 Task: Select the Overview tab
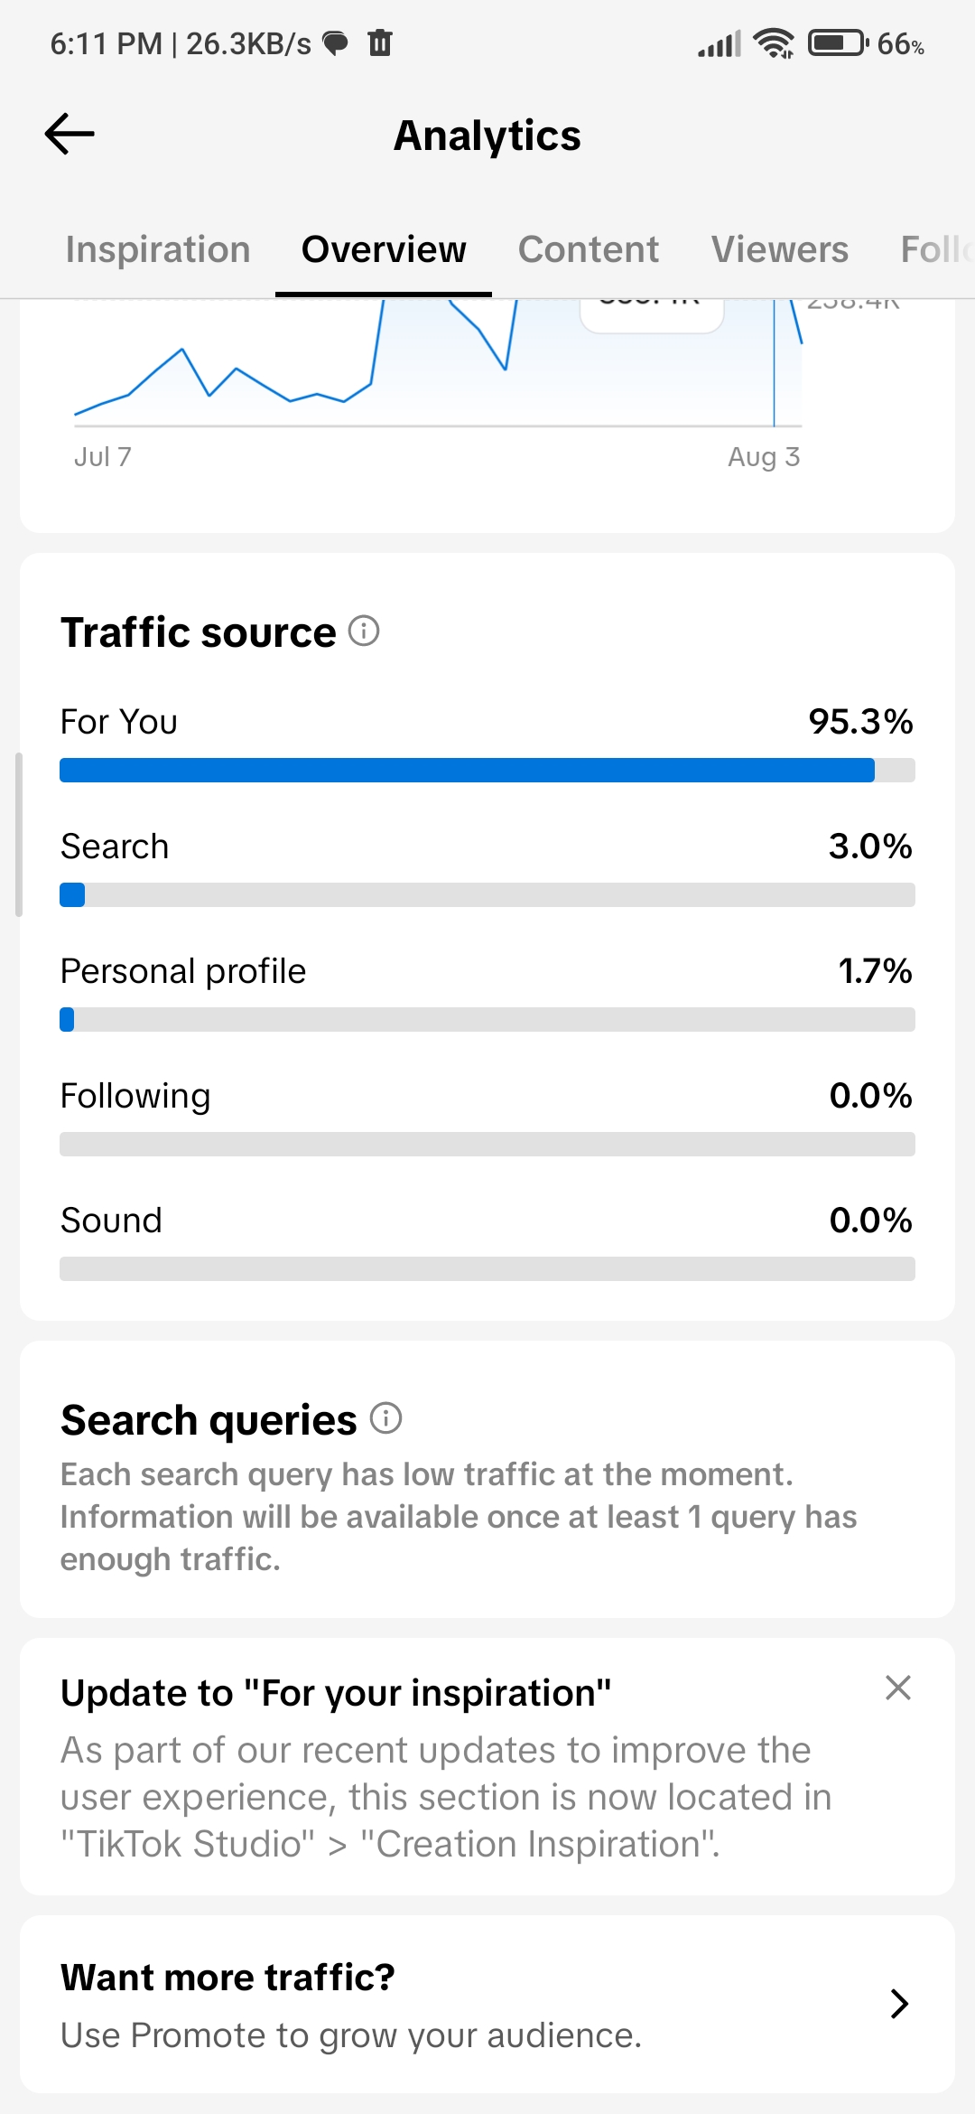(384, 249)
